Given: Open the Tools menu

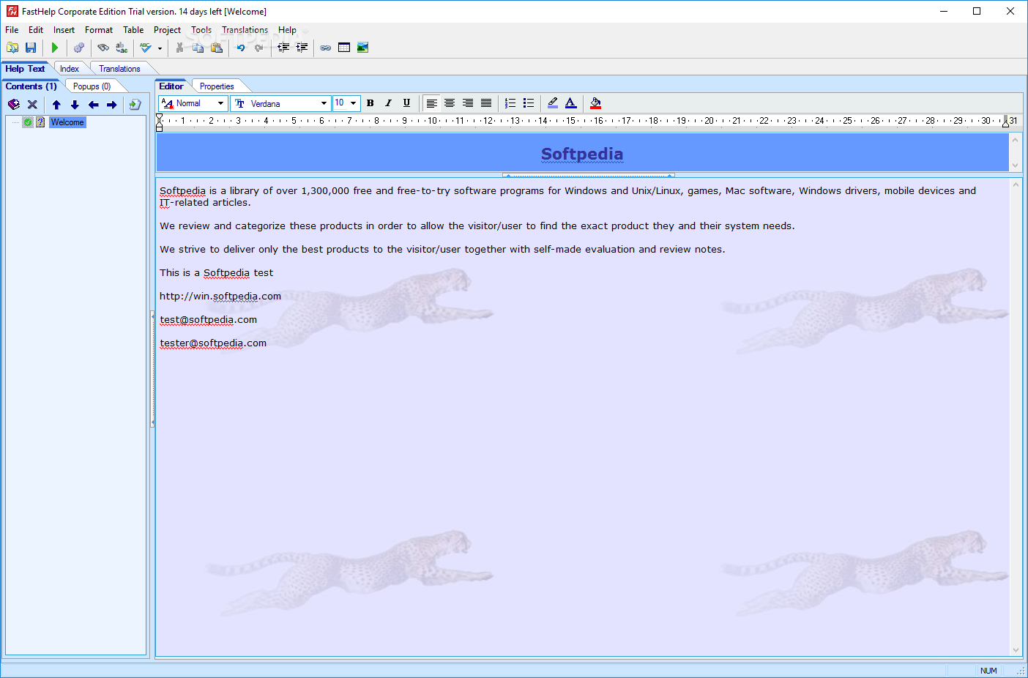Looking at the screenshot, I should point(201,30).
